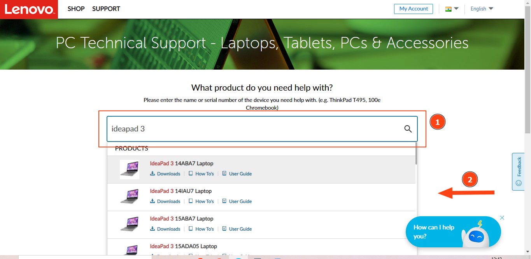Viewport: 531px width, 259px height.
Task: Select the SHOP menu item
Action: click(76, 9)
